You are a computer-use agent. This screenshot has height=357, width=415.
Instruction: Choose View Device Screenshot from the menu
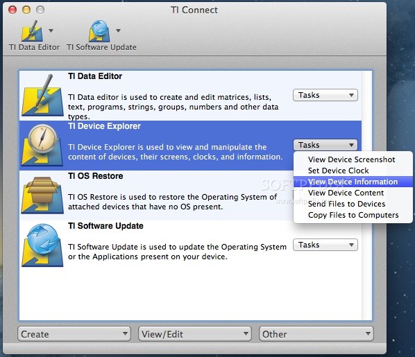point(353,159)
